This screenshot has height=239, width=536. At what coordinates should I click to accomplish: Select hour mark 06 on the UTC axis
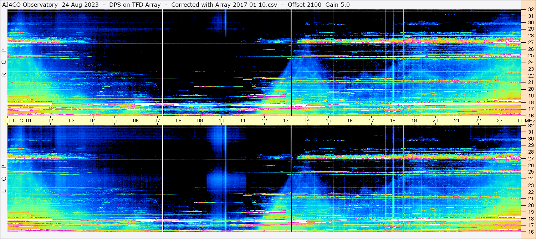[x=136, y=121]
